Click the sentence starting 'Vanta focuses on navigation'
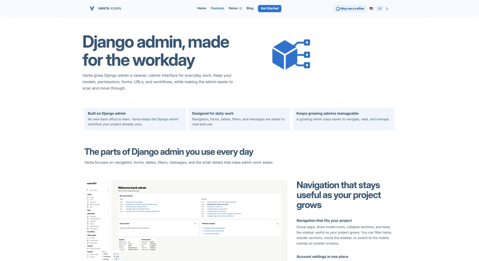This screenshot has width=479, height=261. 179,162
